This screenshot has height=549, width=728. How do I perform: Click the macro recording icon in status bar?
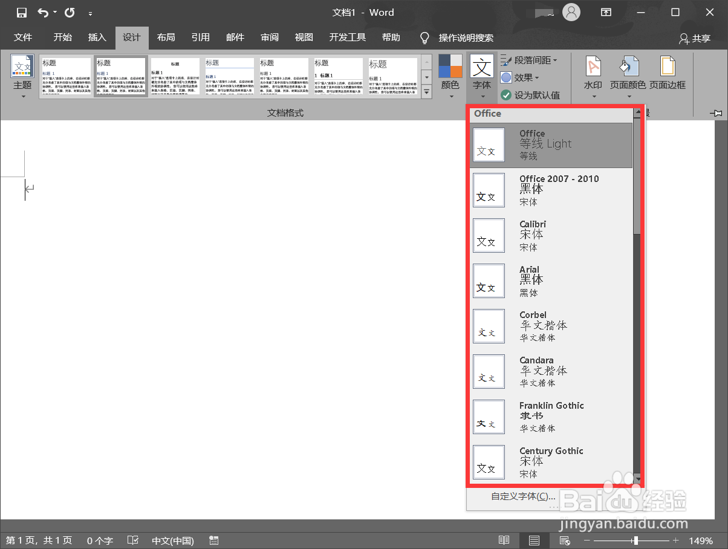[213, 541]
